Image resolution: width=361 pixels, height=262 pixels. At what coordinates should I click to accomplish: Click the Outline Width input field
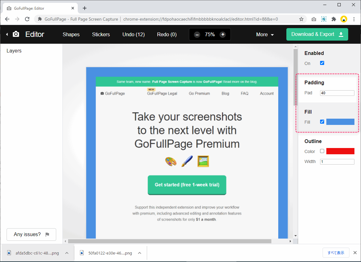pos(337,162)
